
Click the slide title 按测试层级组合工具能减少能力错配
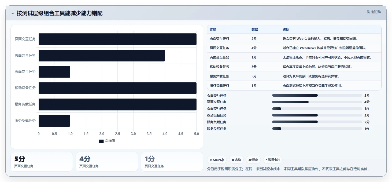60,13
